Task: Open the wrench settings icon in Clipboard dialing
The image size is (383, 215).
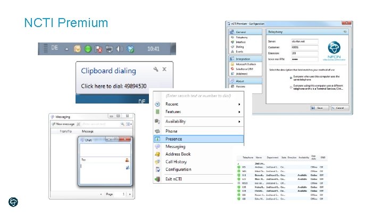Action: (x=155, y=69)
